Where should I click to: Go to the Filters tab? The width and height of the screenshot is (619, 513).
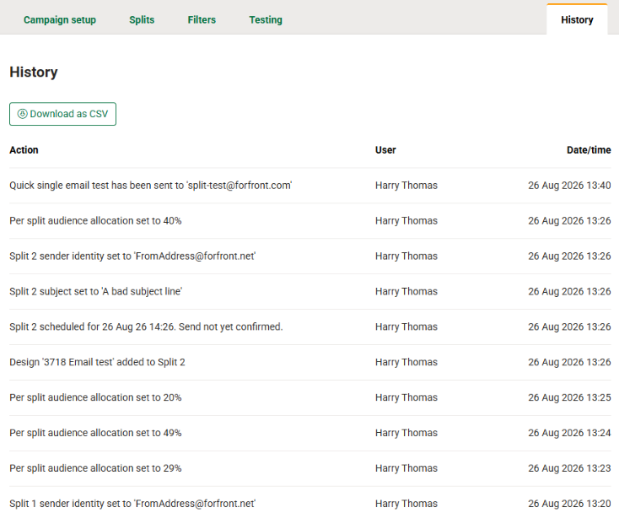click(202, 19)
